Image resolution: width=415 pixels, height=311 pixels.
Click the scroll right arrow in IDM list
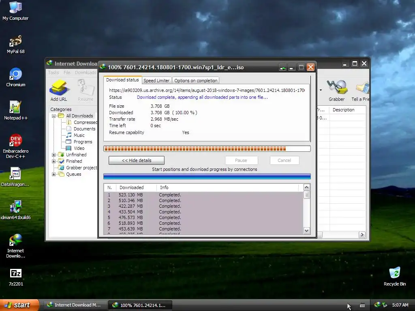362,234
